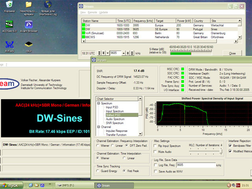Click the En language indicator in system tray

pyautogui.click(x=238, y=185)
